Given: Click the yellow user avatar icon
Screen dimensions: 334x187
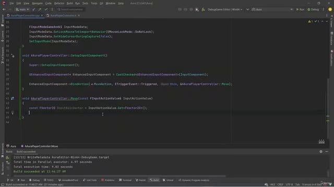Looking at the screenshot, I should [x=330, y=9].
